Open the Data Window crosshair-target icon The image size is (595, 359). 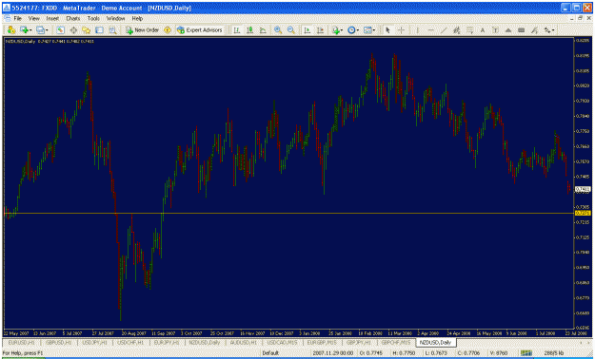coord(73,30)
